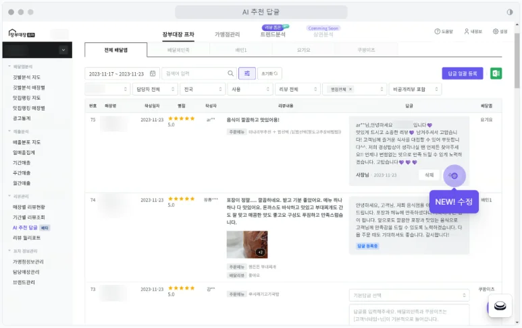Image resolution: width=522 pixels, height=328 pixels.
Task: Open the star rating multi-select dropdown arrow
Action: pyautogui.click(x=382, y=90)
